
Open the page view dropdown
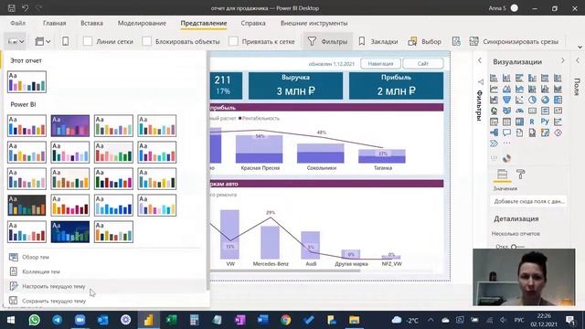tap(42, 41)
